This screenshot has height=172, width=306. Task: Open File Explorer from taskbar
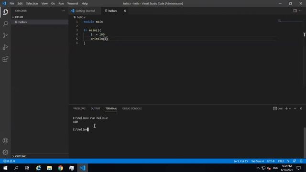pos(49,168)
